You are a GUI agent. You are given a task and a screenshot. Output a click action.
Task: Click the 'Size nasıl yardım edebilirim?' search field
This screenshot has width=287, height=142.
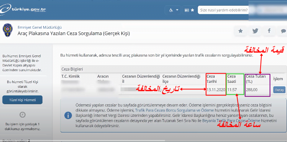[223, 10]
